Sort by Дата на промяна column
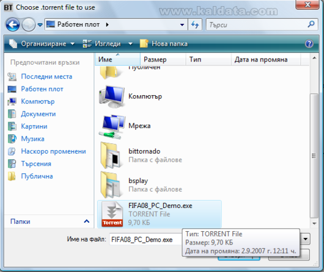This screenshot has height=272, width=324. coord(266,59)
